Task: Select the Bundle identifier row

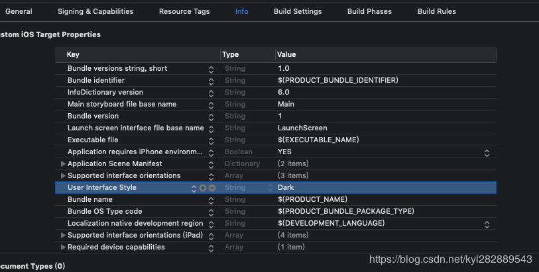Action: point(133,81)
